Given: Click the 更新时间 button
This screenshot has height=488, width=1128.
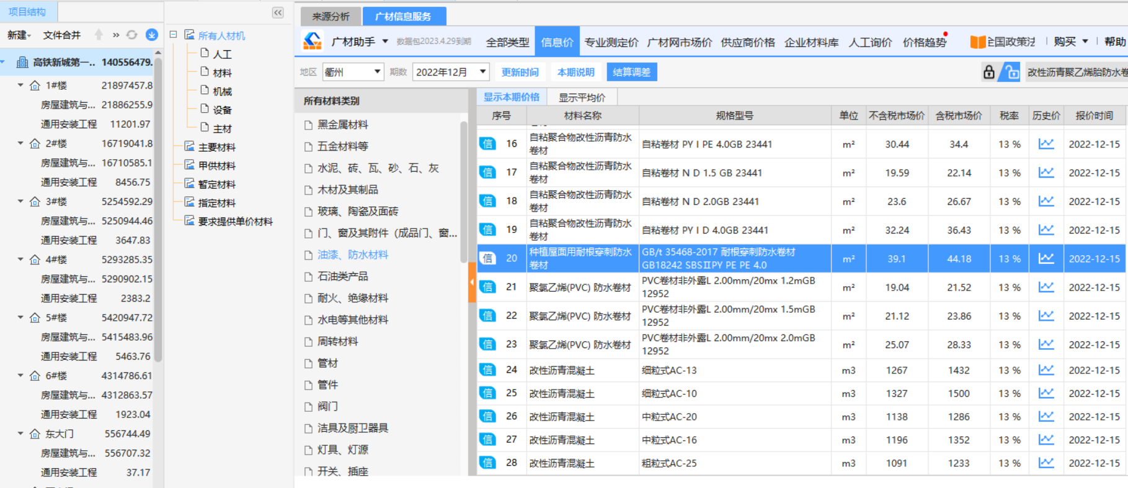Looking at the screenshot, I should pos(520,72).
